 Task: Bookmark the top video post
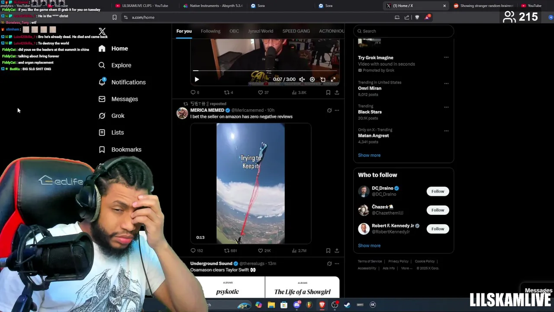tap(328, 92)
